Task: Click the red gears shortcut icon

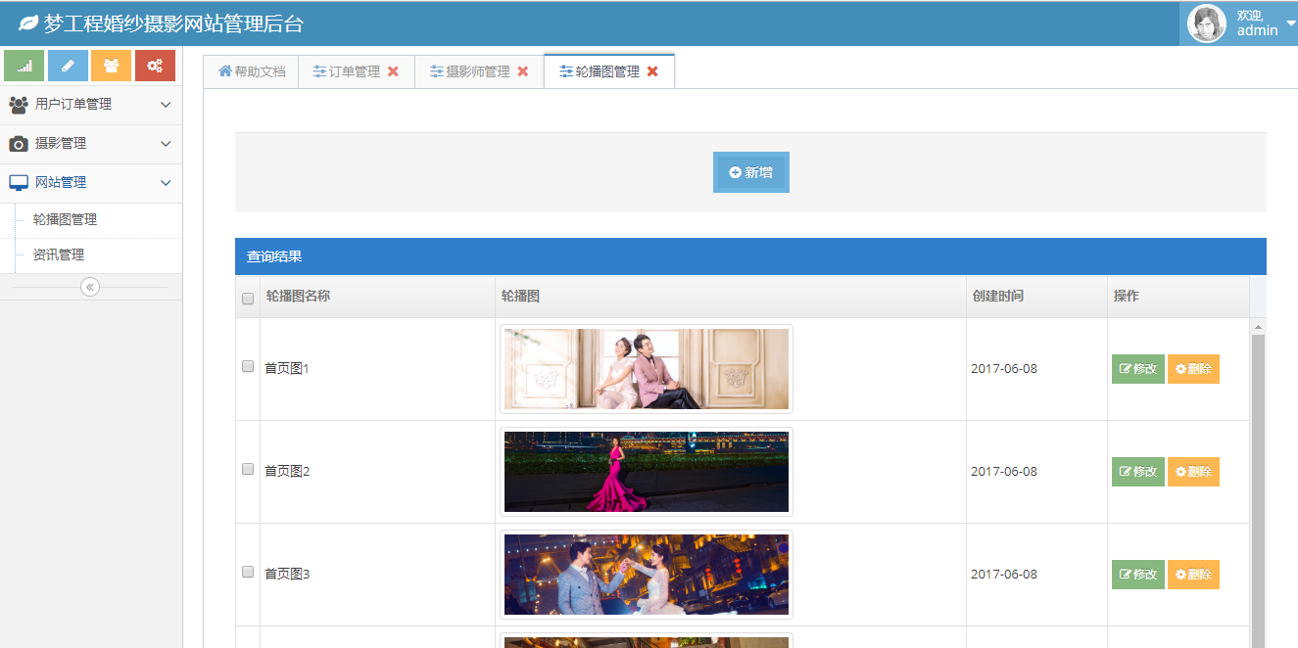Action: pos(155,66)
